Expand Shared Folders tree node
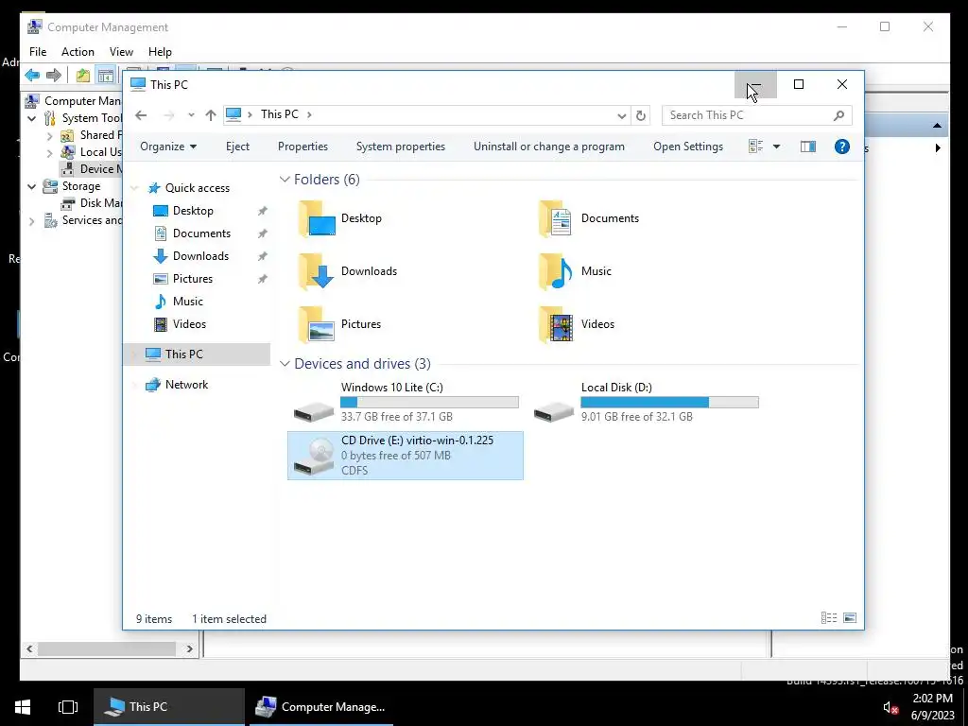Screen dimensions: 968x726 50,136
